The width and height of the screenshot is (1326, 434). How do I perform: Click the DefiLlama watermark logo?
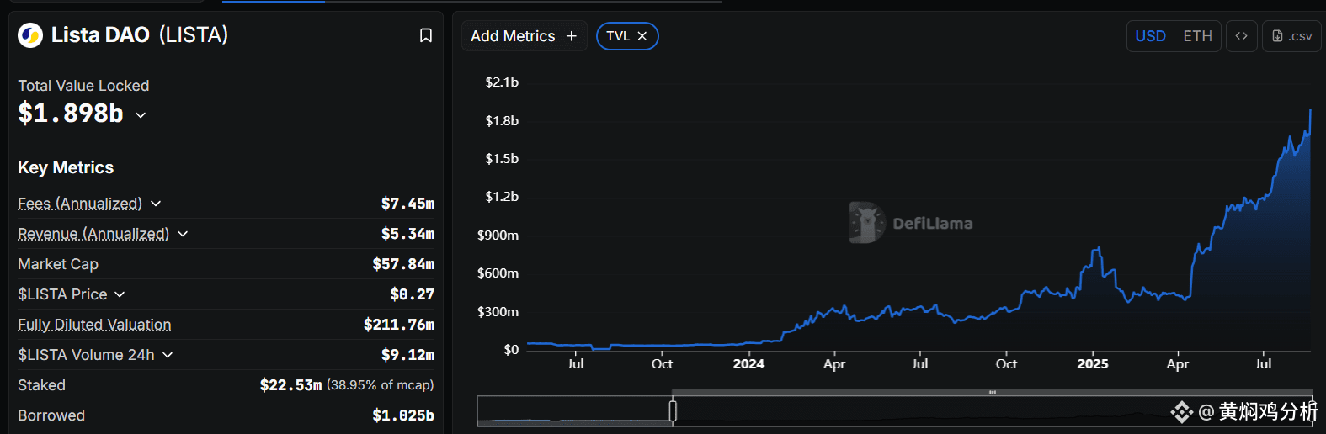[x=866, y=223]
